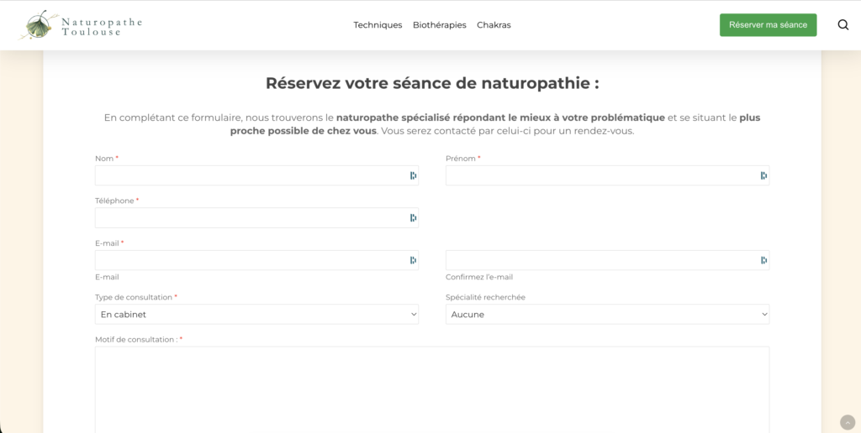Click the heading Réservez votre séance de naturopathie

coord(432,83)
